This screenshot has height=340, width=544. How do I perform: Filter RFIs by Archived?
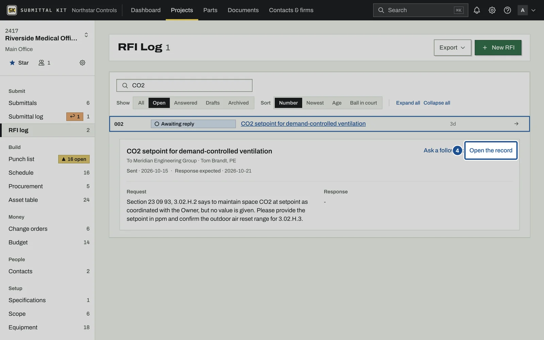tap(238, 103)
